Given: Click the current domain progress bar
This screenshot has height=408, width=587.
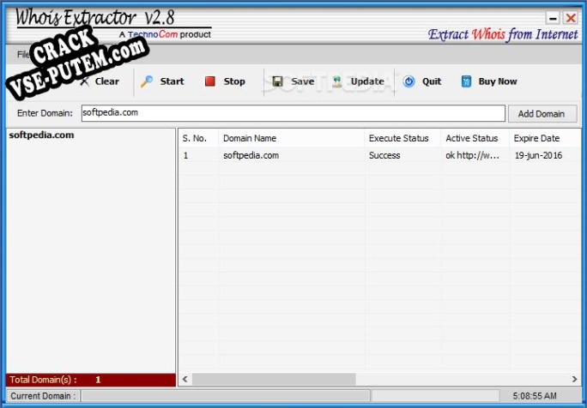Looking at the screenshot, I should 226,396.
